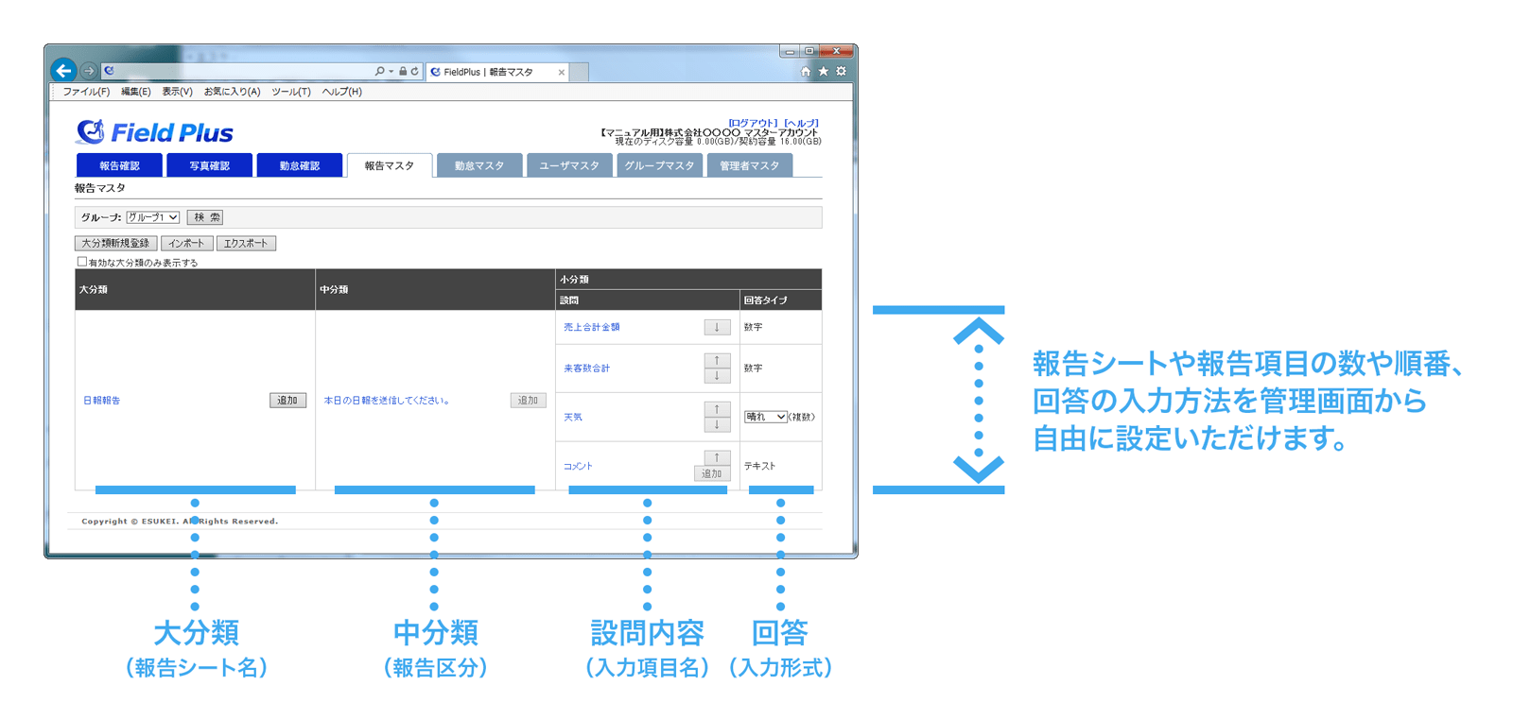The width and height of the screenshot is (1513, 720).
Task: Open a new blank browser tab
Action: (579, 72)
